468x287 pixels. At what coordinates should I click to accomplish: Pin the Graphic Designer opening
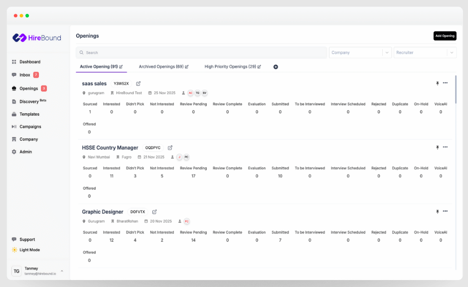click(x=437, y=211)
